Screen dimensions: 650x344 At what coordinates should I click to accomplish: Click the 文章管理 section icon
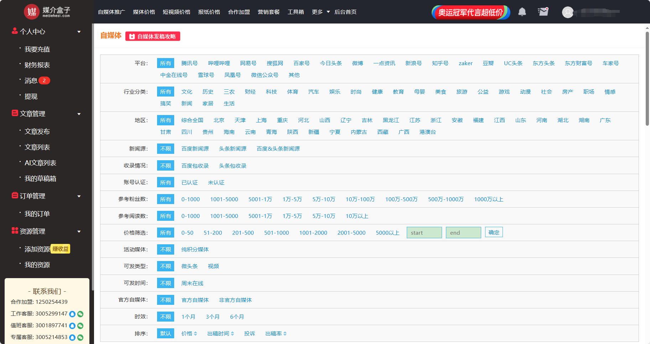tap(15, 113)
